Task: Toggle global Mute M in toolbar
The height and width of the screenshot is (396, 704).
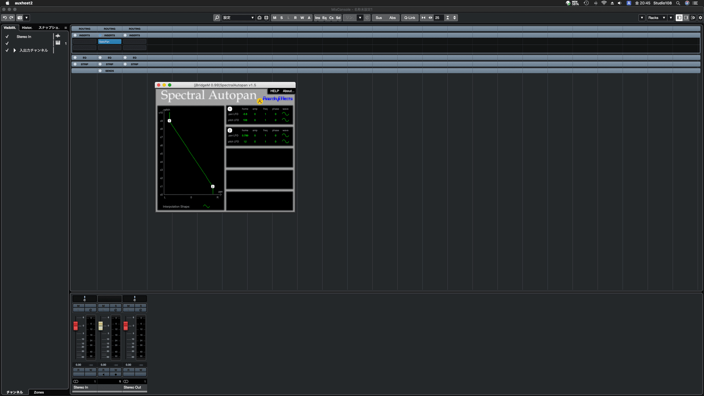Action: pos(275,18)
